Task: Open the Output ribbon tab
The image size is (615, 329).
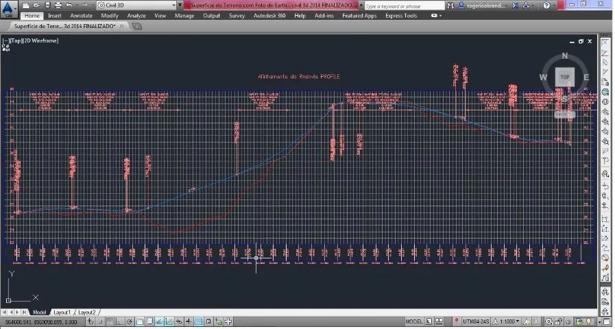Action: click(x=211, y=16)
